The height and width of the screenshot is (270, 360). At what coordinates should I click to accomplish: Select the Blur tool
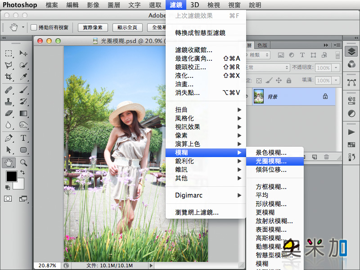9,125
